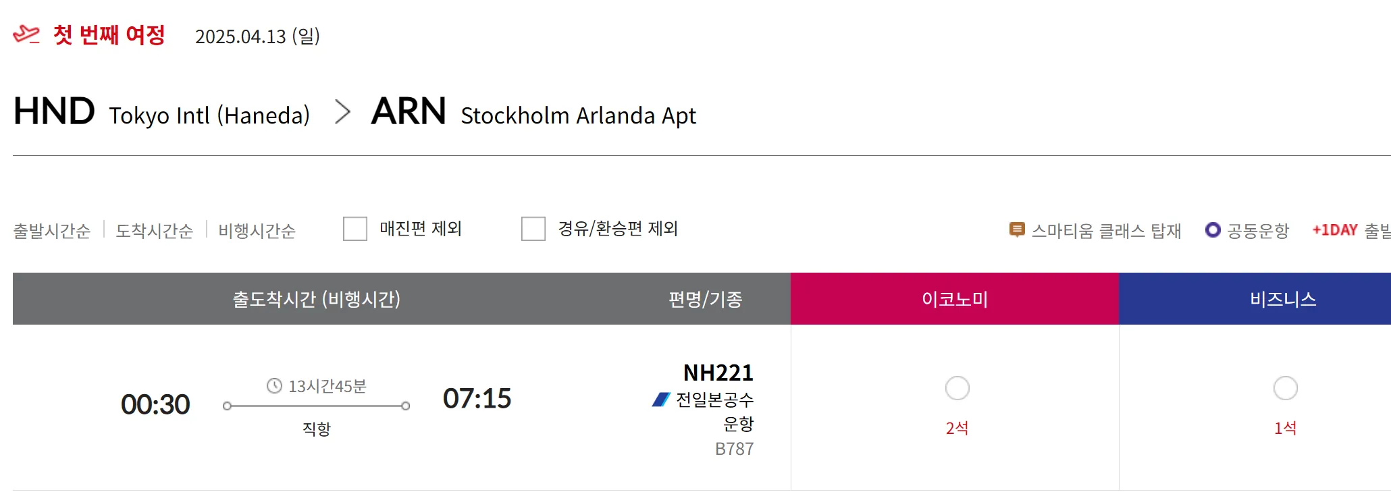Check the 경유/환승편 제외 checkbox
The height and width of the screenshot is (492, 1391).
(533, 229)
